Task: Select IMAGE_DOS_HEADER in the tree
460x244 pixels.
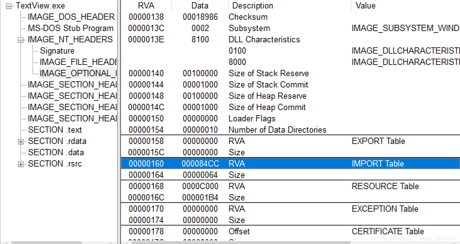Action: (71, 17)
